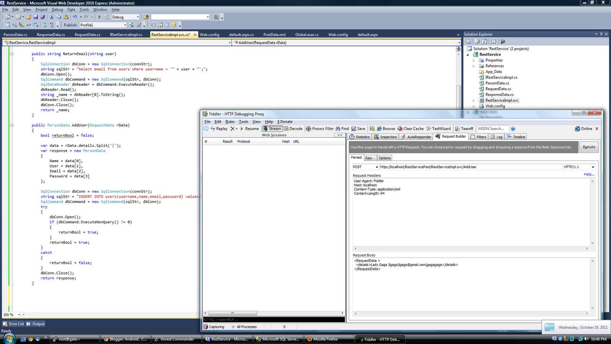Click Decode in the Fiddler toolbar

[x=293, y=129]
